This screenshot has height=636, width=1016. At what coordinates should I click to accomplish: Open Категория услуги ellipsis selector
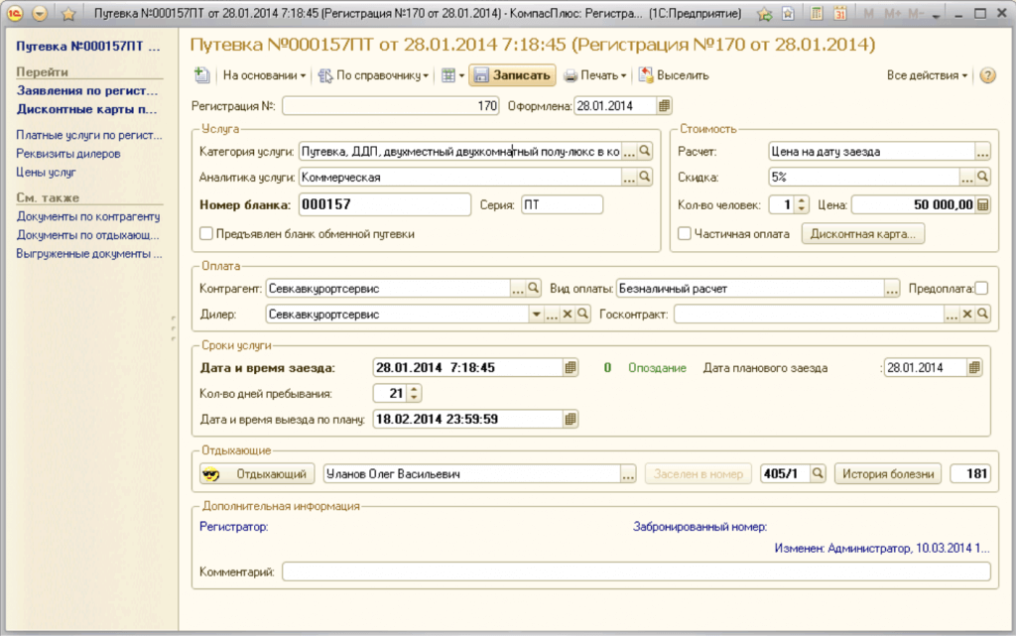coord(629,151)
